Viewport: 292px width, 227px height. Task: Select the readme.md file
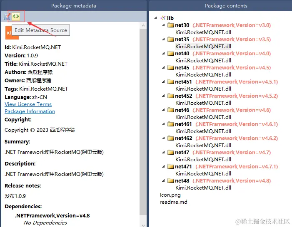(x=173, y=202)
